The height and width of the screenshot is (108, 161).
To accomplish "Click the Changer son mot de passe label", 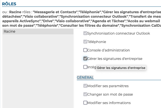I will click(x=110, y=94).
